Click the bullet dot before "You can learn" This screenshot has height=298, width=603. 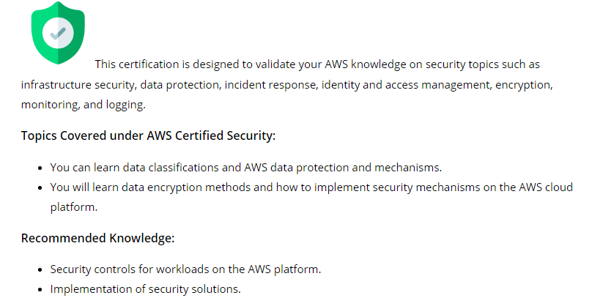coord(39,168)
